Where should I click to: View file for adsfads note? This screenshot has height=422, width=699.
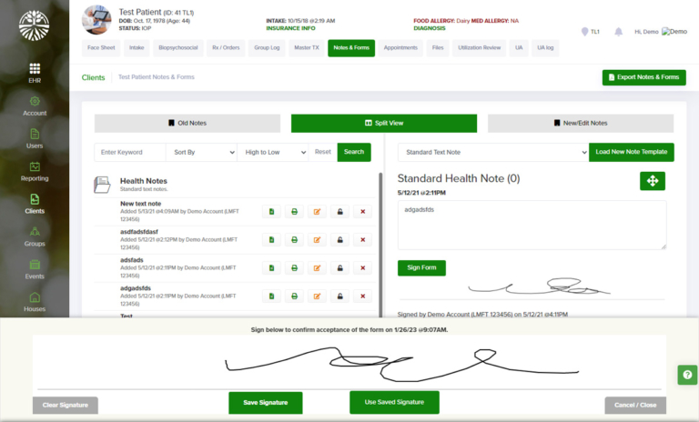[271, 267]
